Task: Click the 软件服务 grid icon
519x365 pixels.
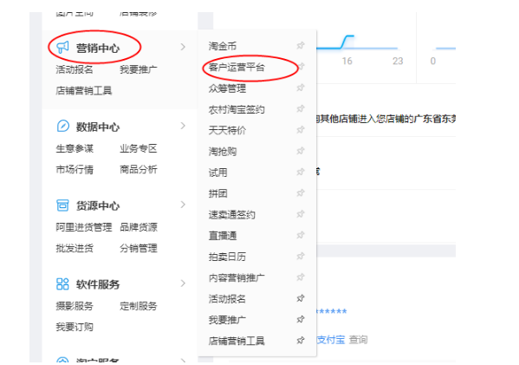Action: tap(62, 284)
